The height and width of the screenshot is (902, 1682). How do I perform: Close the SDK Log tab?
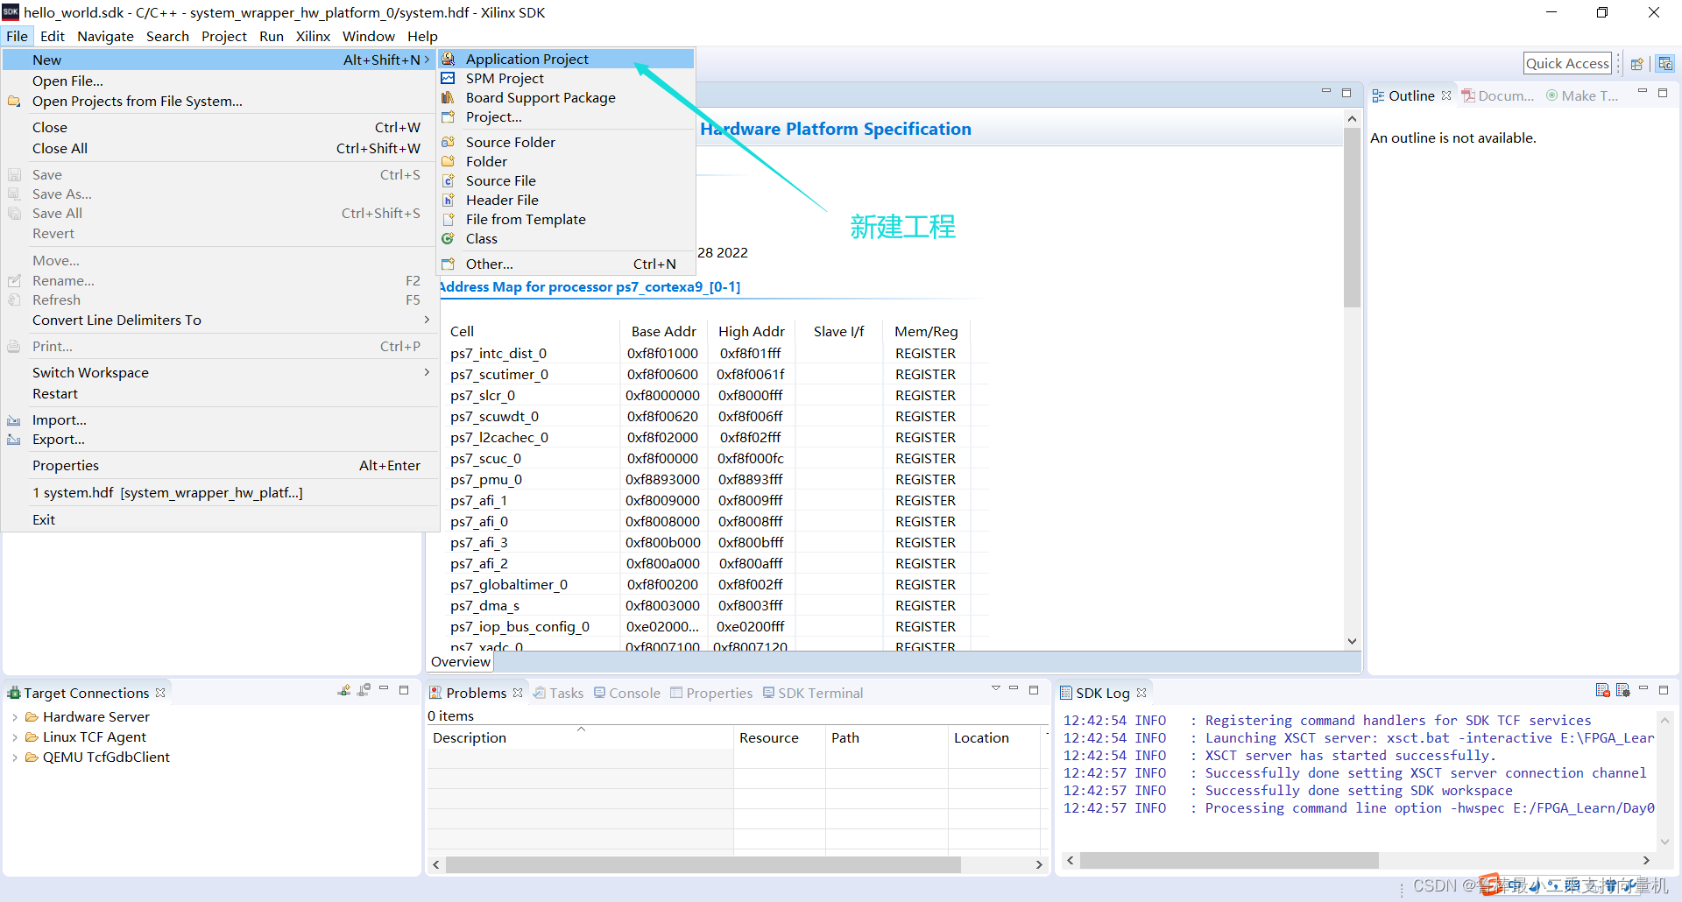pyautogui.click(x=1141, y=693)
